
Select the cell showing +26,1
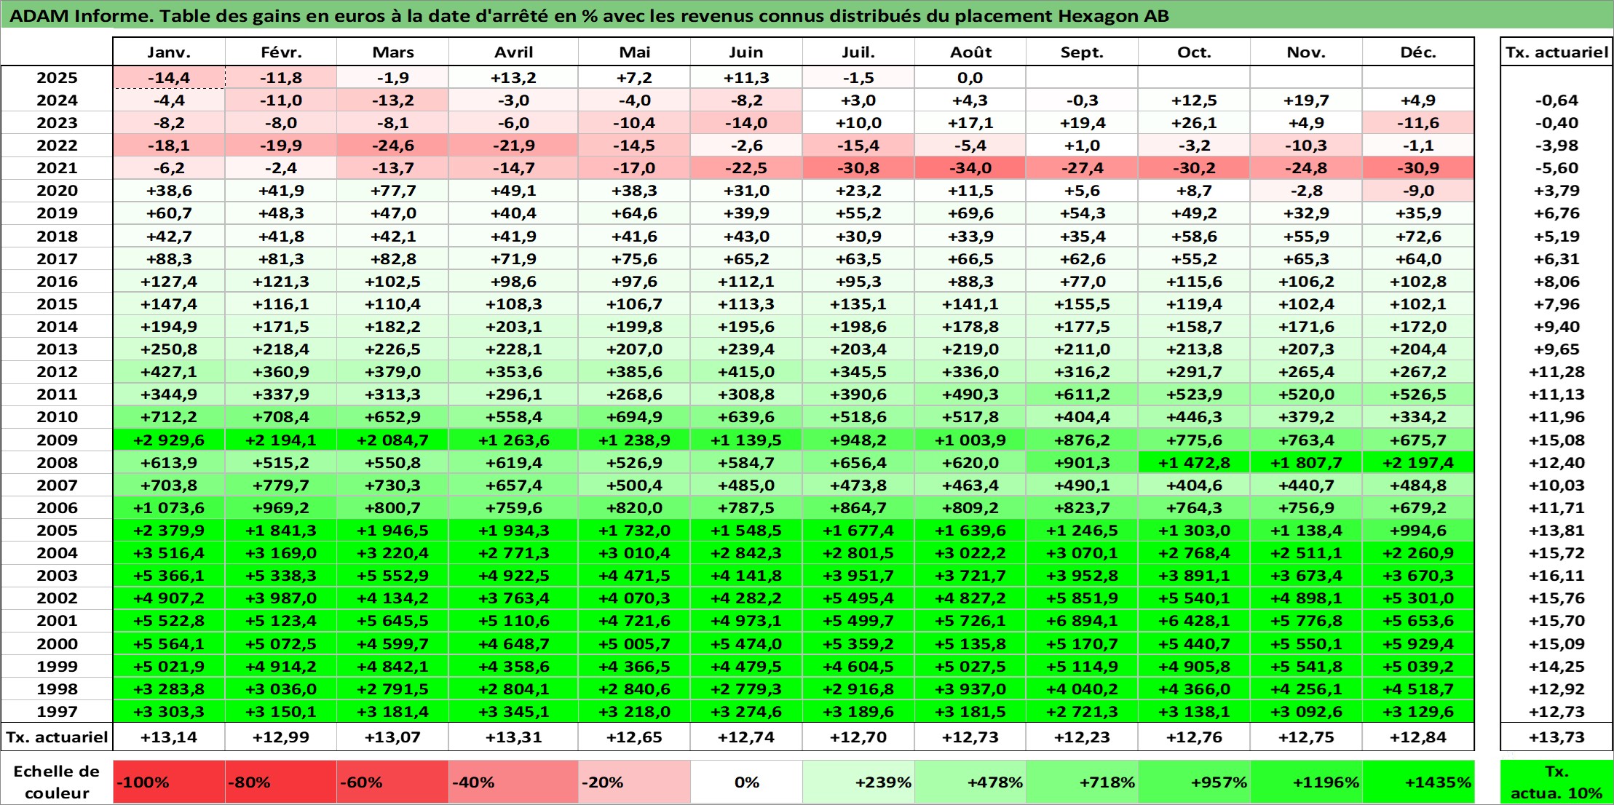tap(1194, 123)
